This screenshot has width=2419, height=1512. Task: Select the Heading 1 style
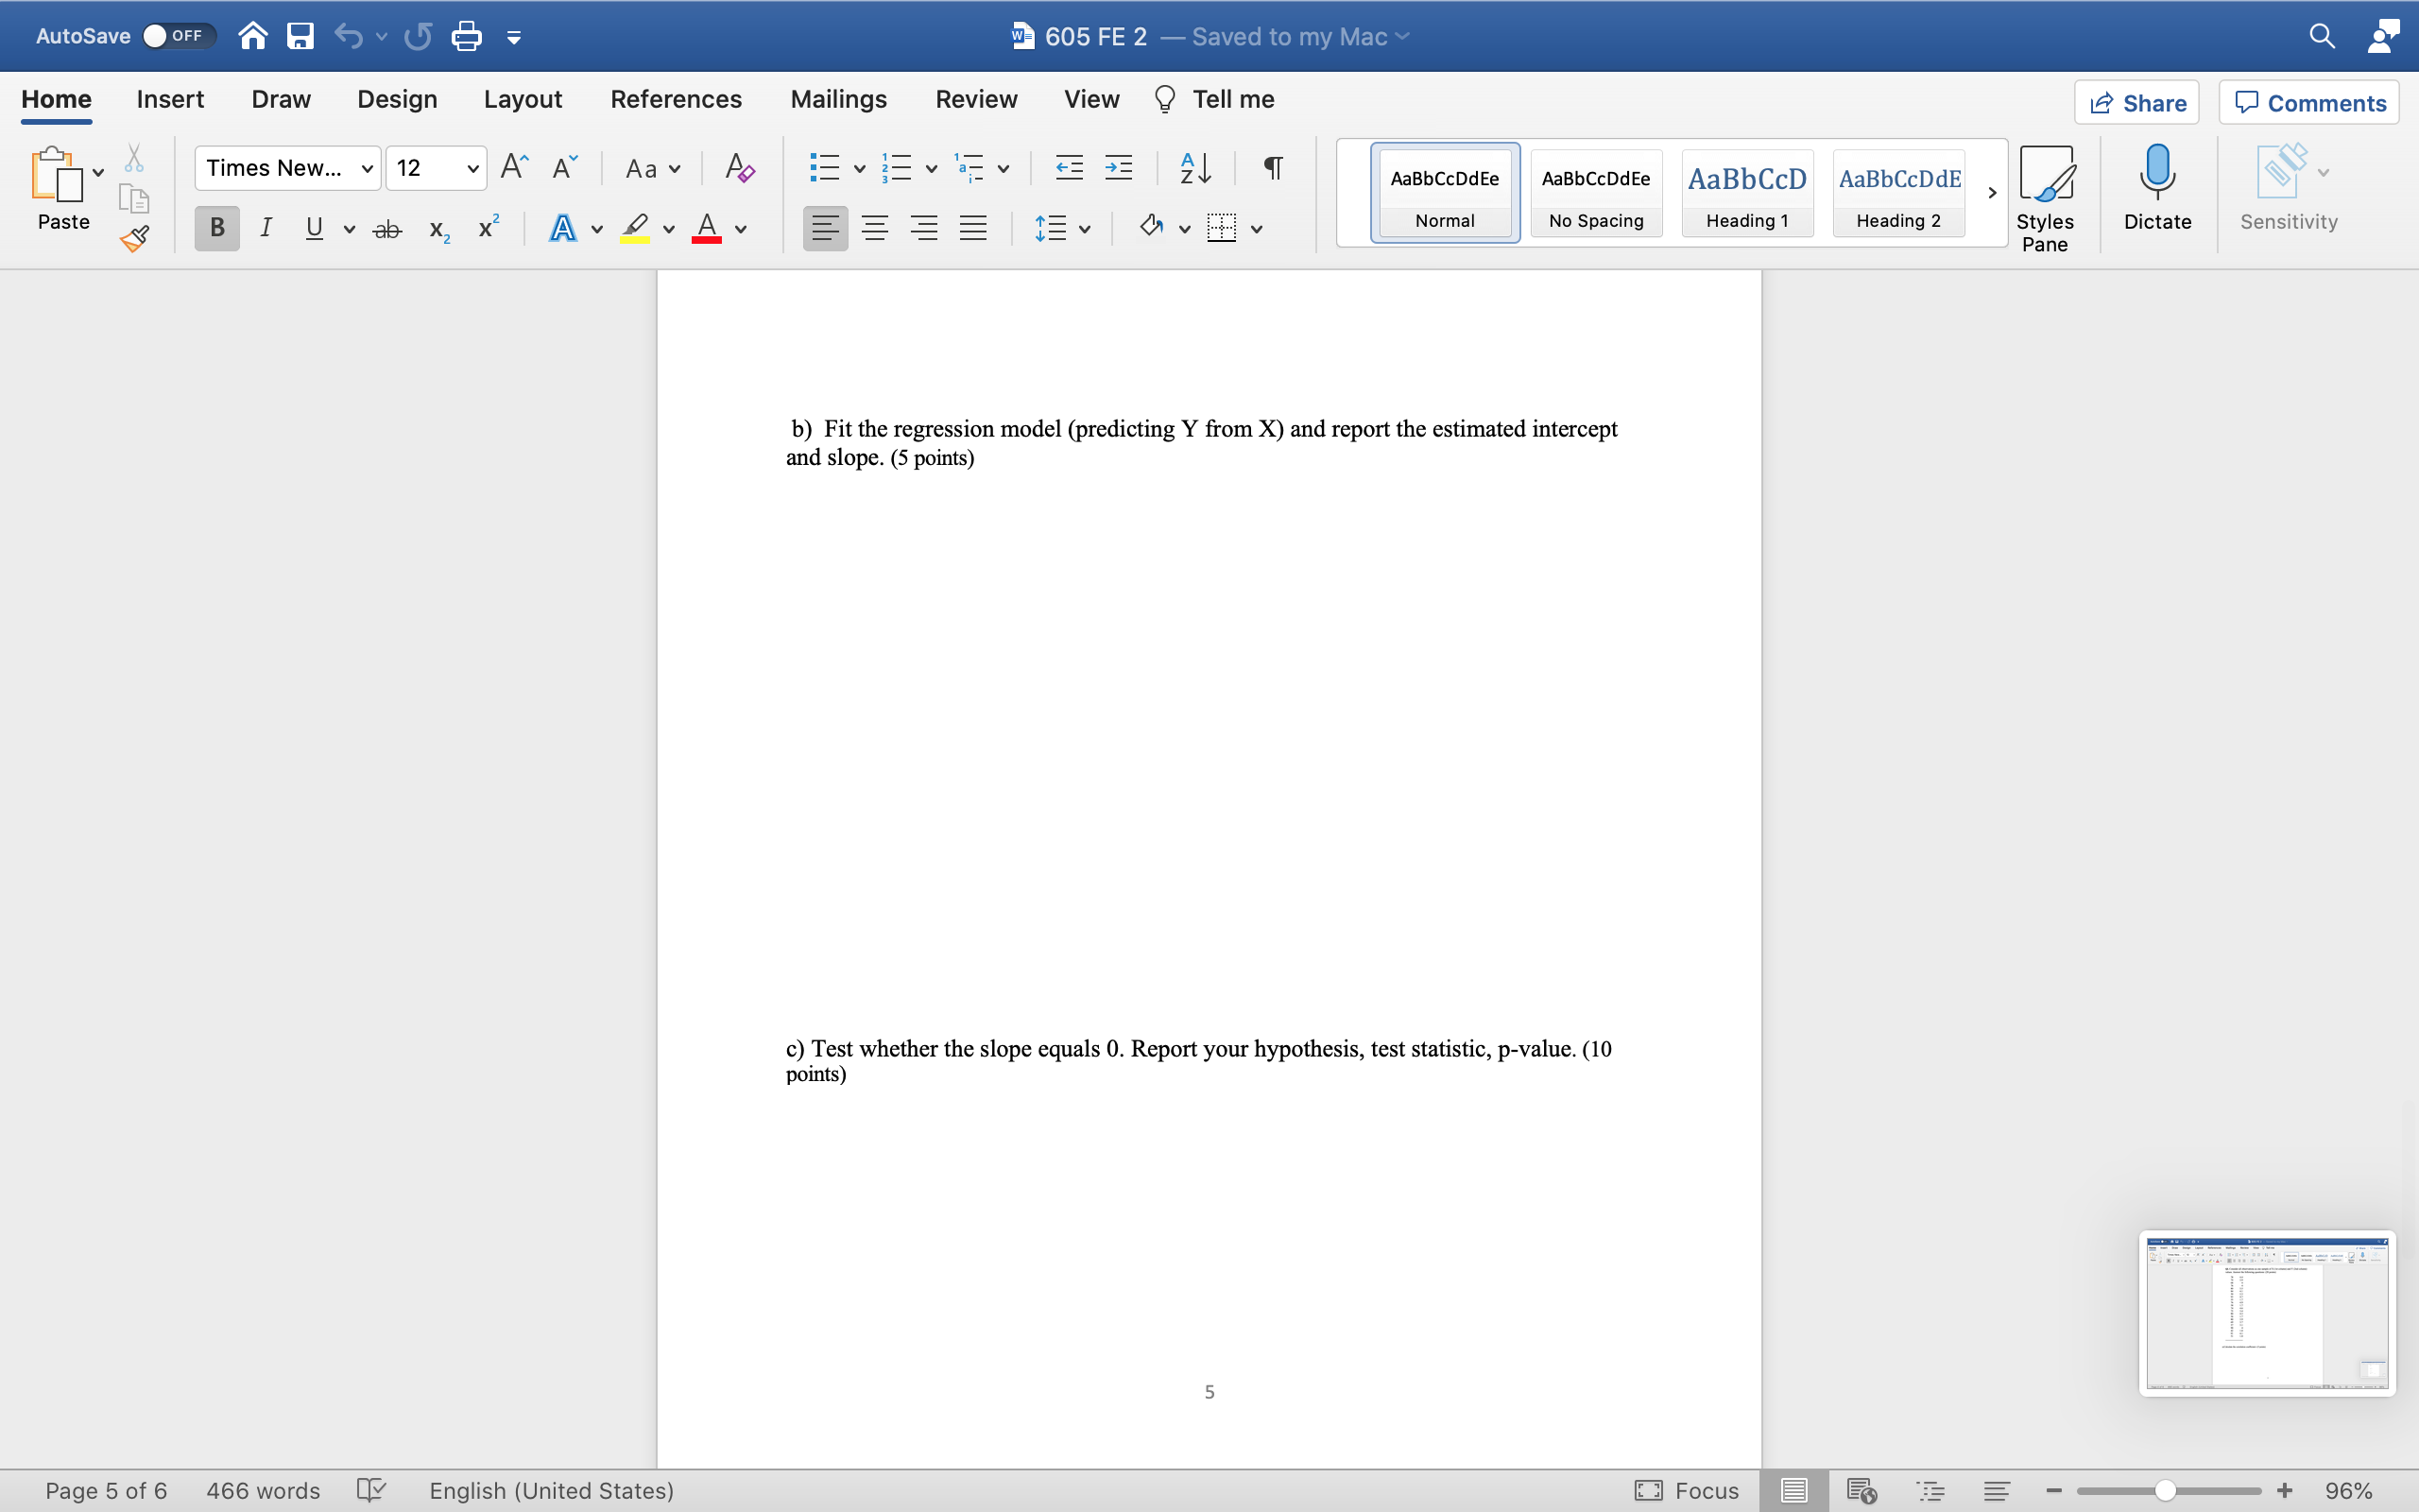point(1747,193)
